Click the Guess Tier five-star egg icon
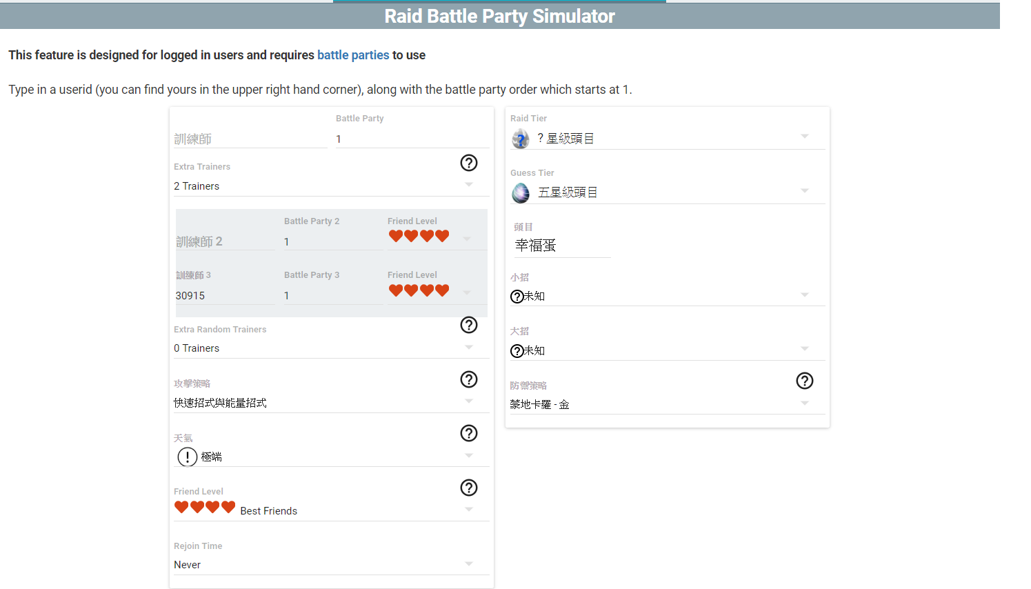The height and width of the screenshot is (589, 1031). [521, 193]
